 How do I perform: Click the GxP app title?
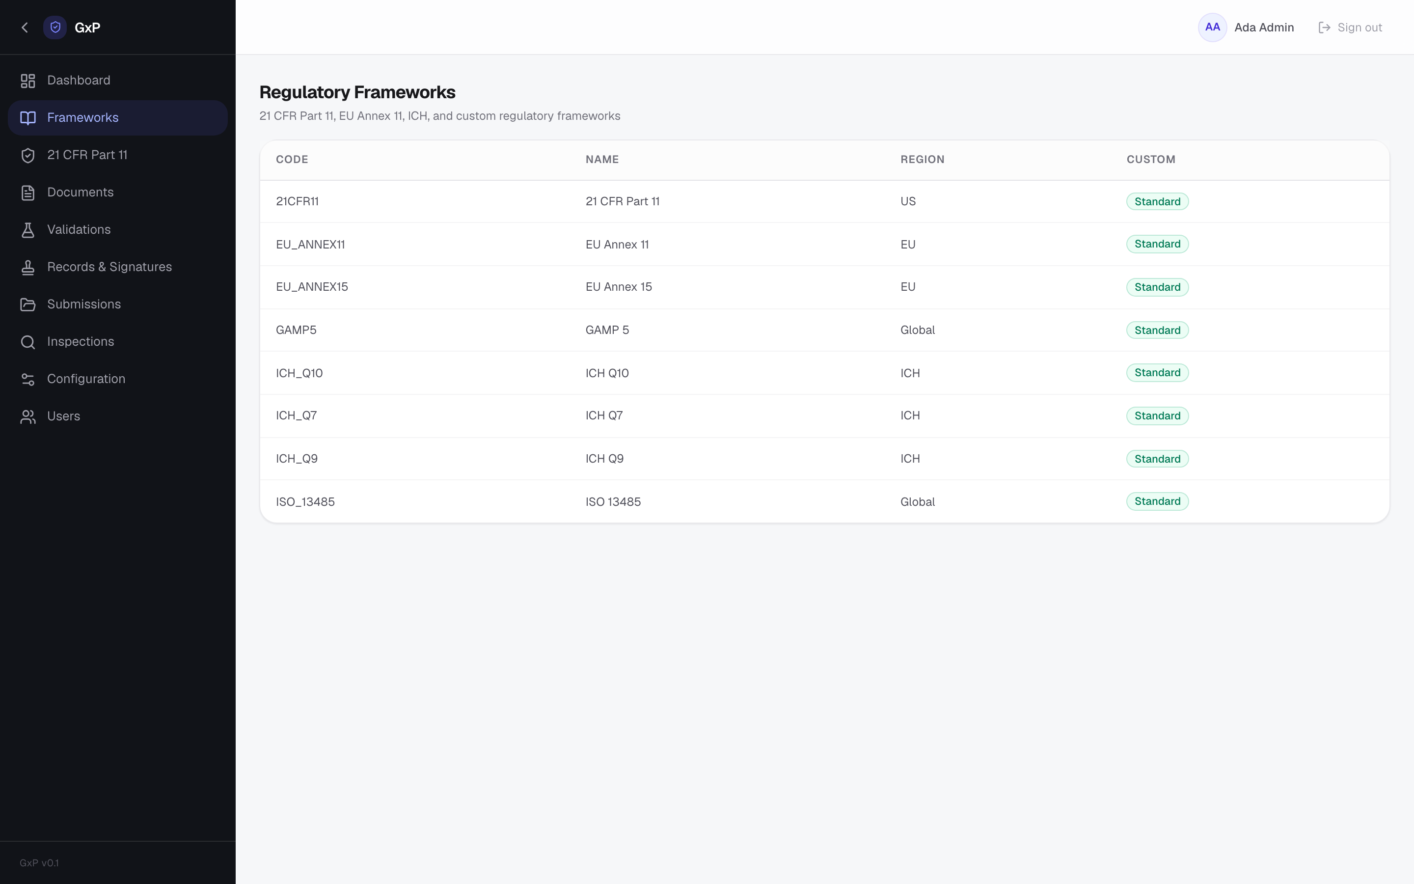[x=88, y=28]
